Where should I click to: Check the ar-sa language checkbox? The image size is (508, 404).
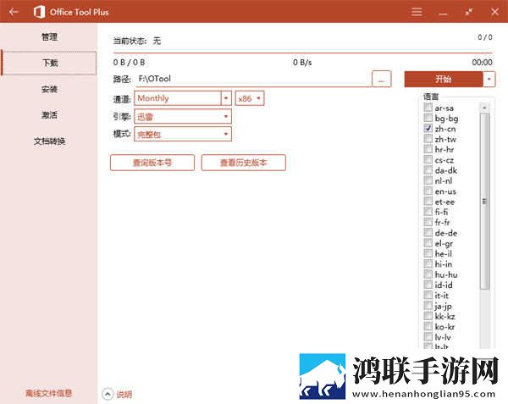[x=428, y=107]
